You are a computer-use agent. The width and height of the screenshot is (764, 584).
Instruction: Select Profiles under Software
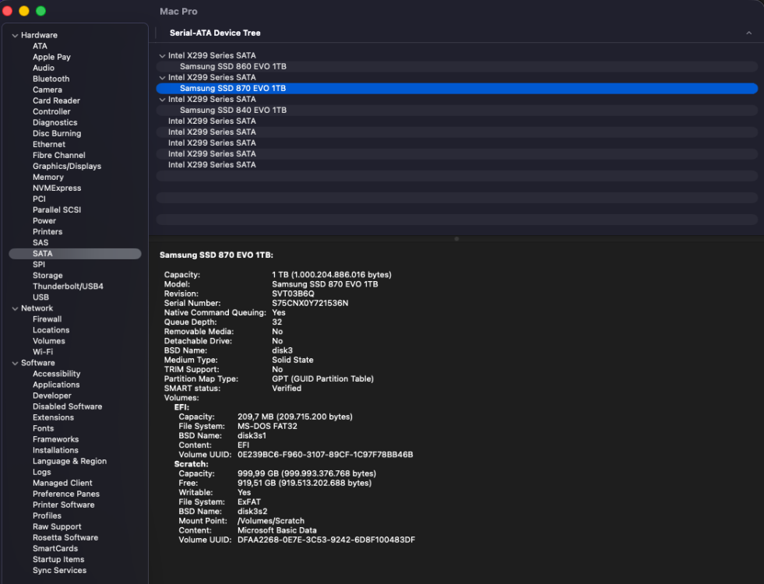[x=48, y=515]
